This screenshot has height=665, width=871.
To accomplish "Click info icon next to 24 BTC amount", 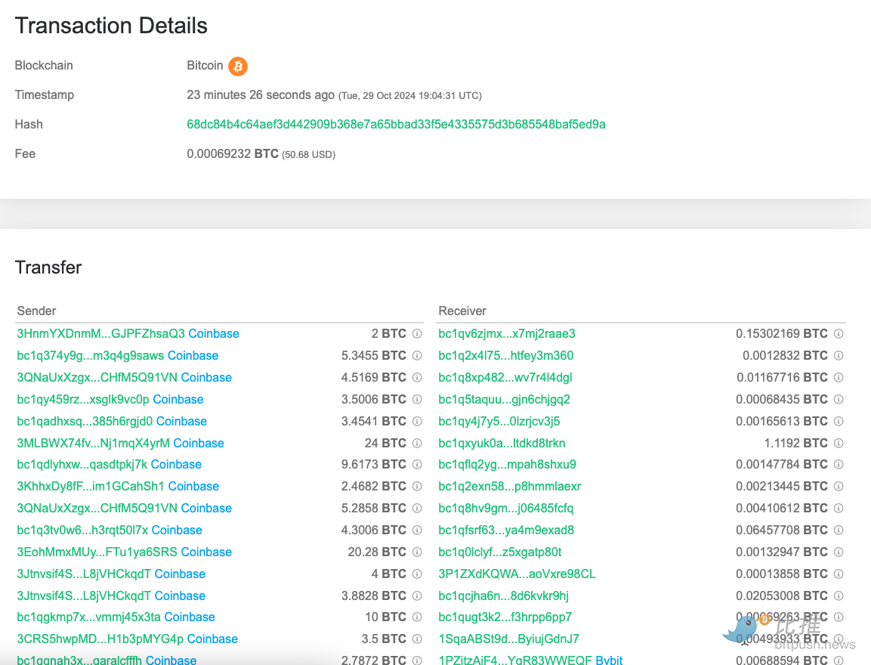I will tap(417, 444).
